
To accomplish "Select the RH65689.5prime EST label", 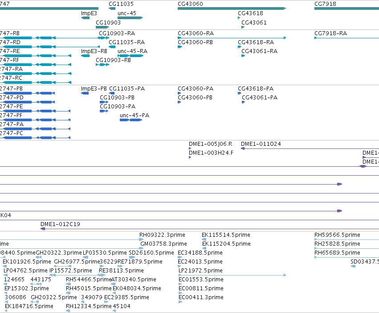I will (337, 253).
